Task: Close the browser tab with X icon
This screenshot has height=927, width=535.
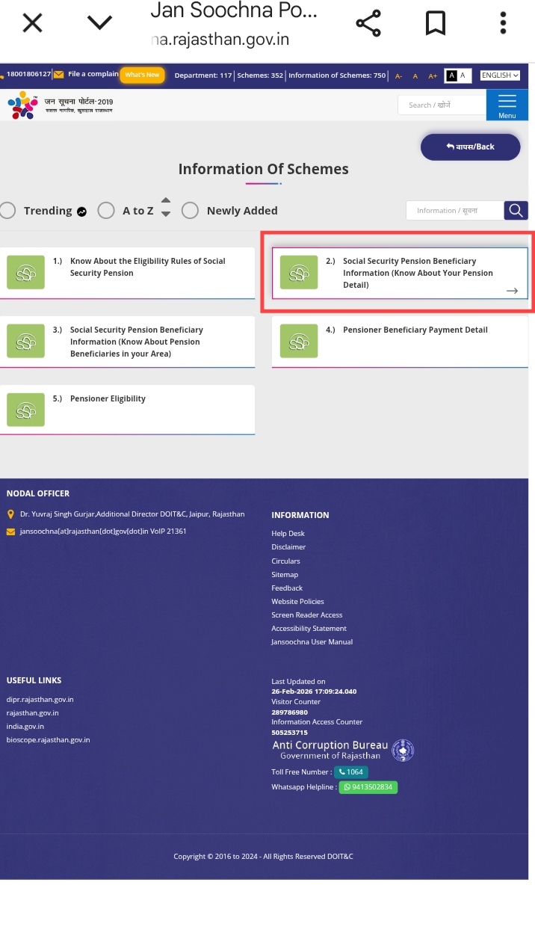Action: (32, 23)
